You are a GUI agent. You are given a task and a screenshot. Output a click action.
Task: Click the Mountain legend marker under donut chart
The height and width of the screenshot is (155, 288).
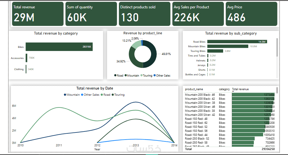click(x=126, y=75)
